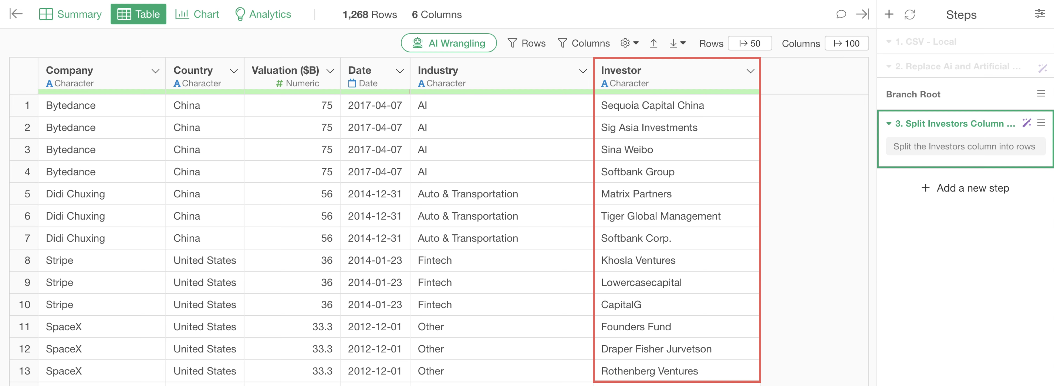Click the AI wand icon on step 3
The image size is (1054, 386).
pos(1027,123)
